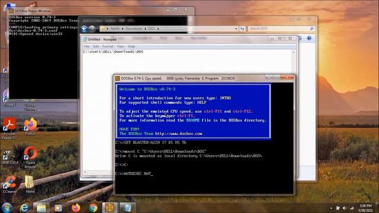The image size is (379, 213).
Task: Click the mount C command line in DOSBox
Action: 160,151
